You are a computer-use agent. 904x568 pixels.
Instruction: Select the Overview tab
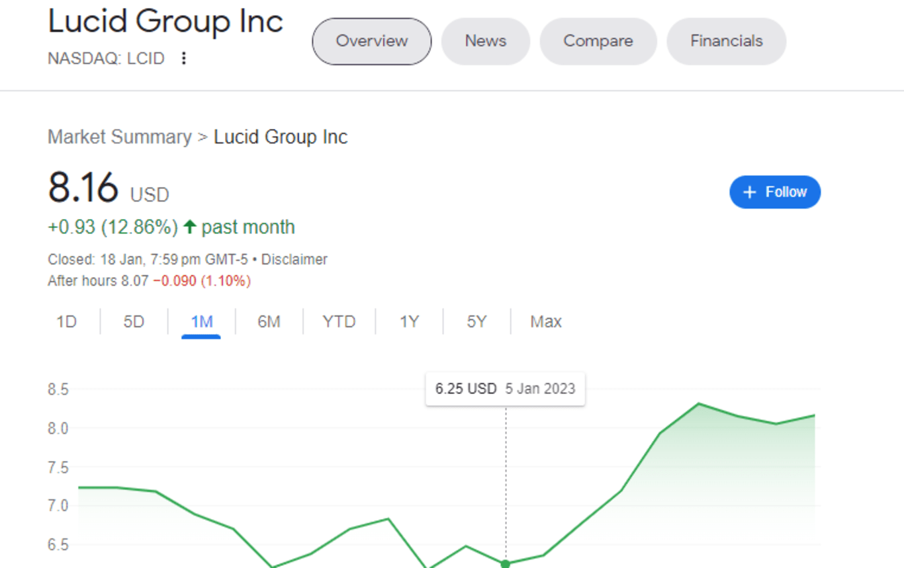pos(371,41)
